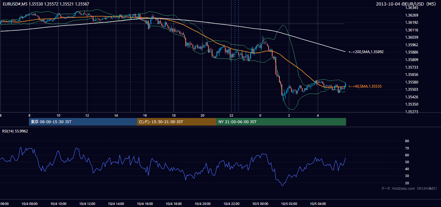This screenshot has width=441, height=207.
Task: Click hour tick 12 below price chart
Action: pyautogui.click(x=87, y=115)
